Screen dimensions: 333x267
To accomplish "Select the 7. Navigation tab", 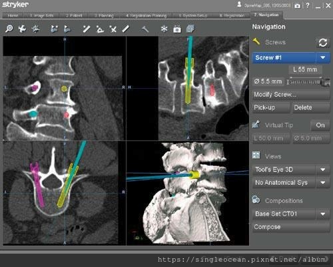I will pos(266,15).
